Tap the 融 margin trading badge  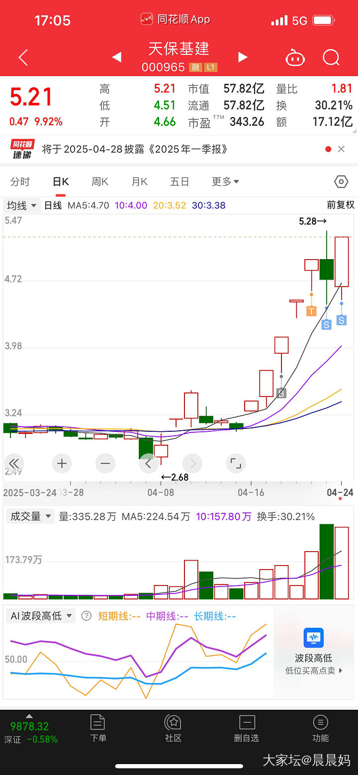click(195, 68)
